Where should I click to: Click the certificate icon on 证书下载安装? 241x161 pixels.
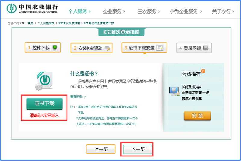tap(160, 48)
